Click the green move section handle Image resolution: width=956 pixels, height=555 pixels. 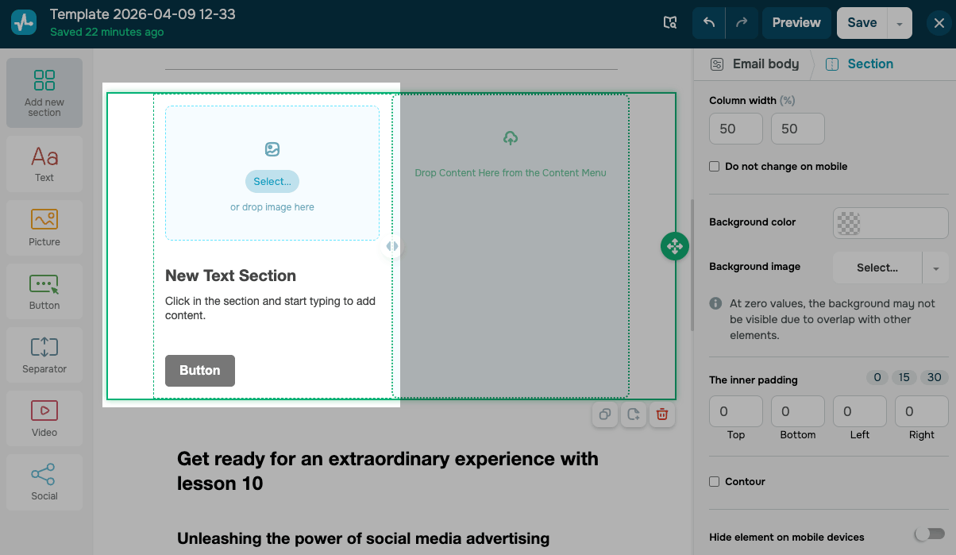point(674,246)
